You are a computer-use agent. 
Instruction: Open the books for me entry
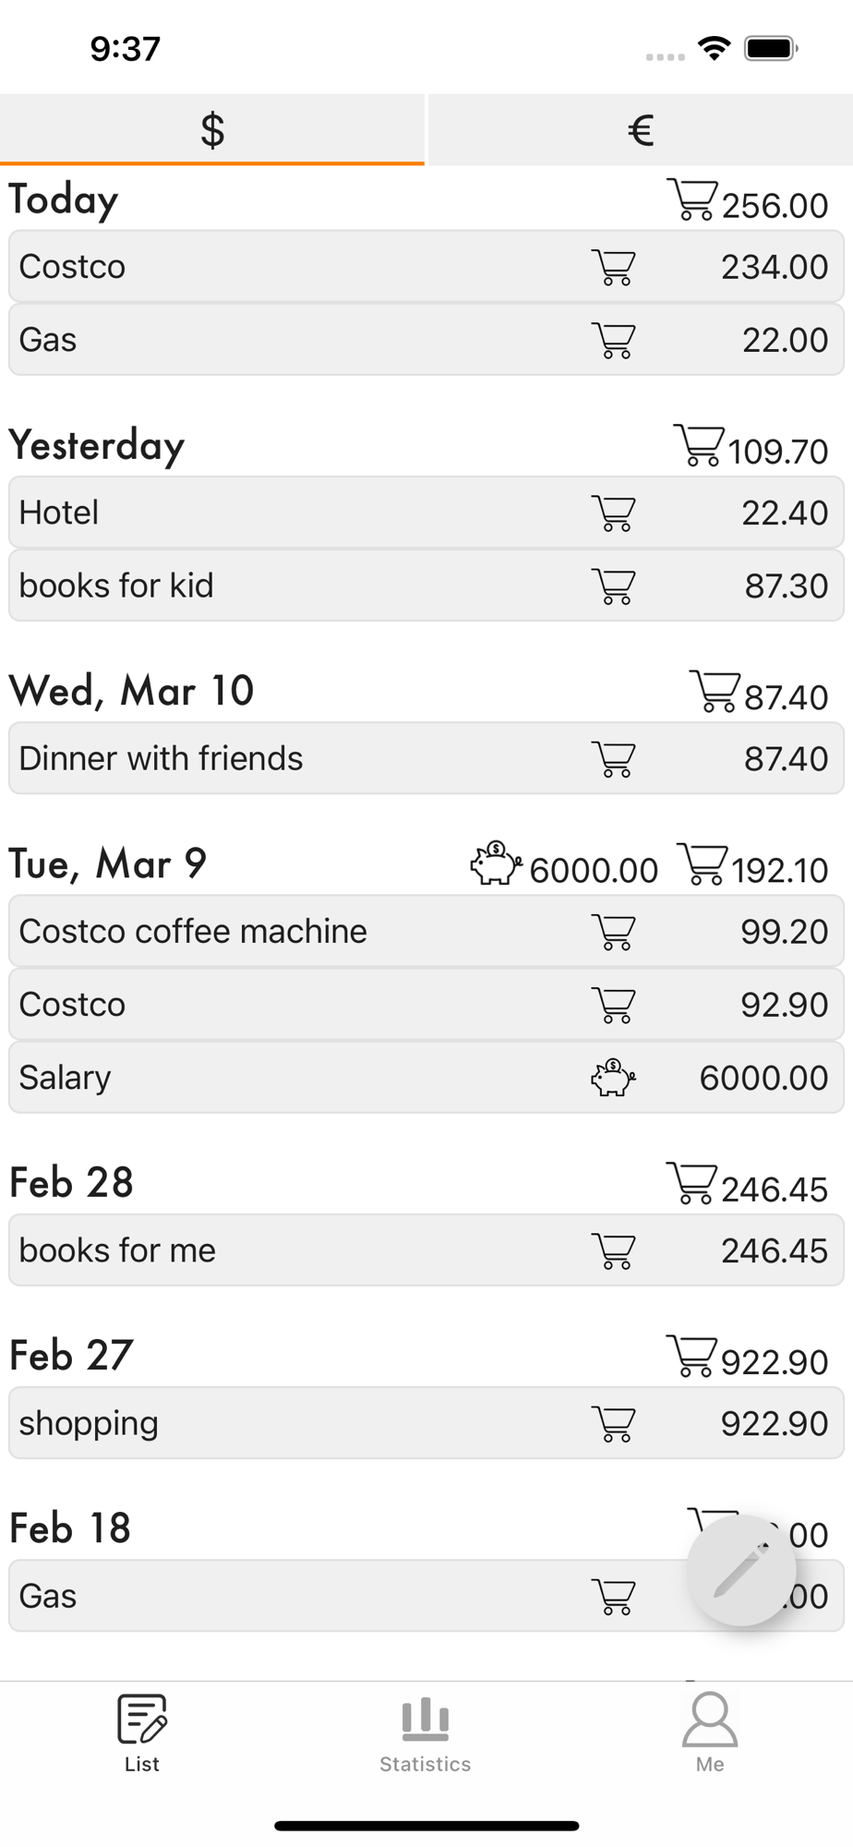click(x=426, y=1250)
